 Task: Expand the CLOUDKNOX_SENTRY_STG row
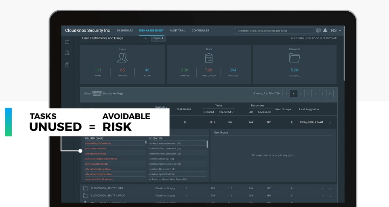point(330,189)
